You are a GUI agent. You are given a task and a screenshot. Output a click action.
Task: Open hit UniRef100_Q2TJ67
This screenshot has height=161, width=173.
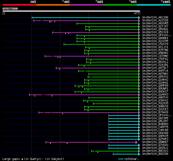155,26
